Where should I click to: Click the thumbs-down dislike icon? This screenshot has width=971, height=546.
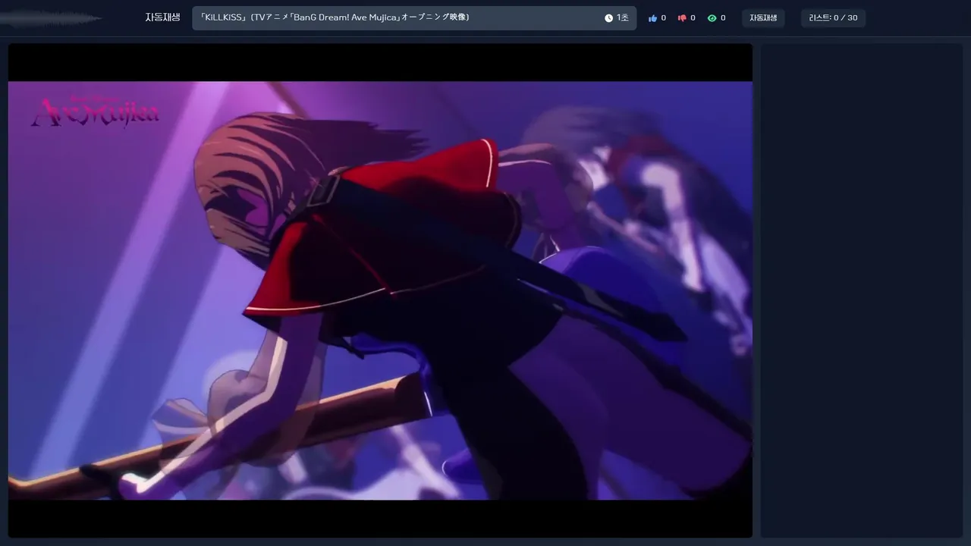[x=682, y=18]
